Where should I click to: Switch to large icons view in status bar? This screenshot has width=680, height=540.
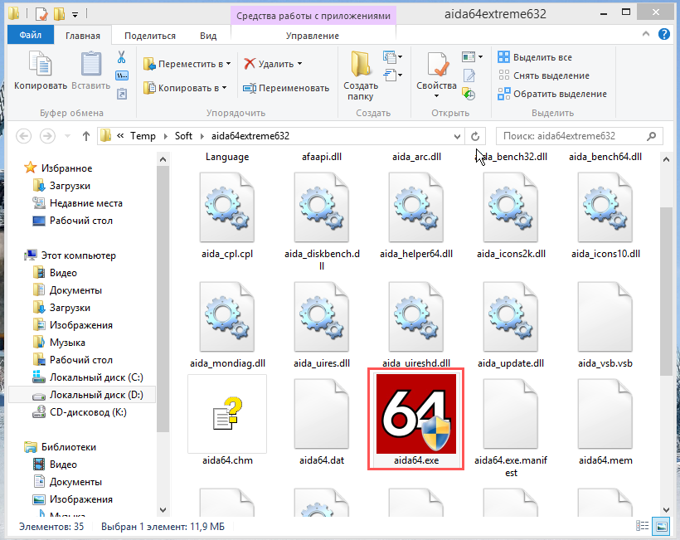pyautogui.click(x=661, y=527)
